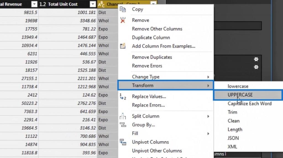This screenshot has height=158, width=283.
Task: Click Total Unit Cost cell 1476.144
Action: (x=68, y=45)
